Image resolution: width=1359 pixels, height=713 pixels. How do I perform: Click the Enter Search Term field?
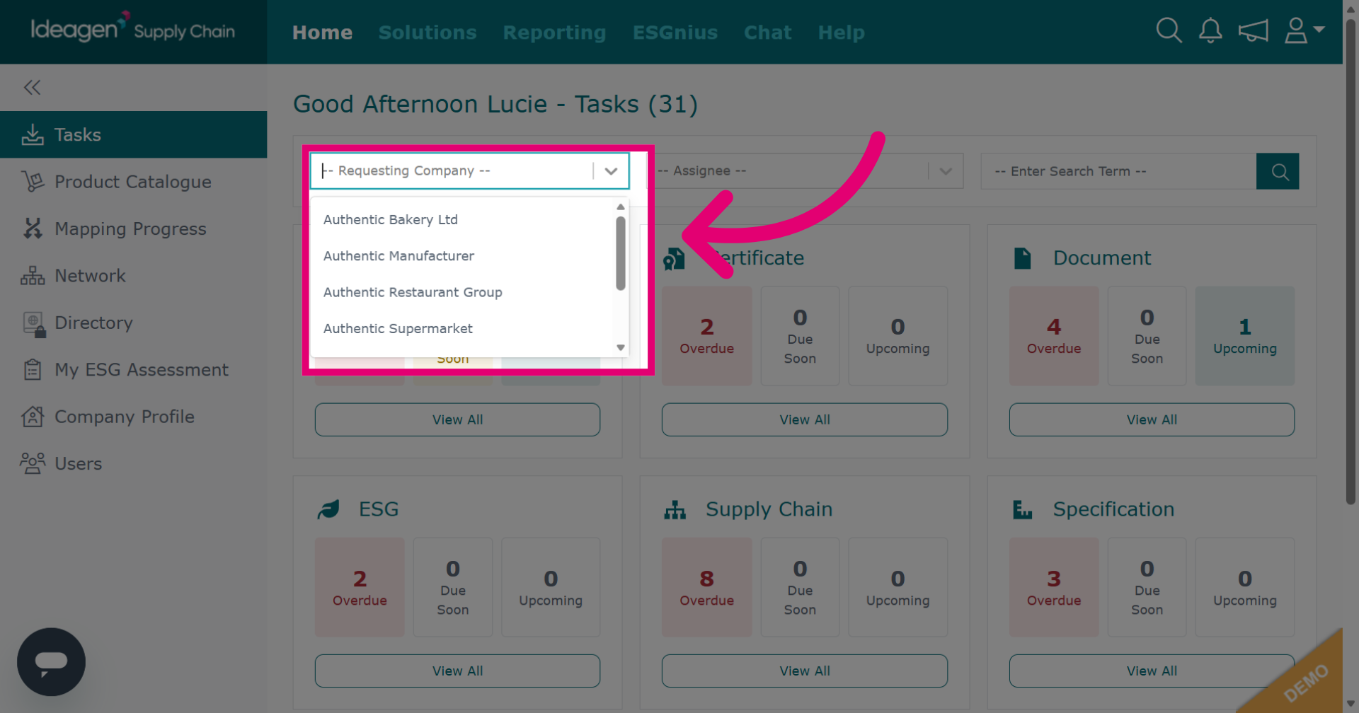[x=1118, y=171]
